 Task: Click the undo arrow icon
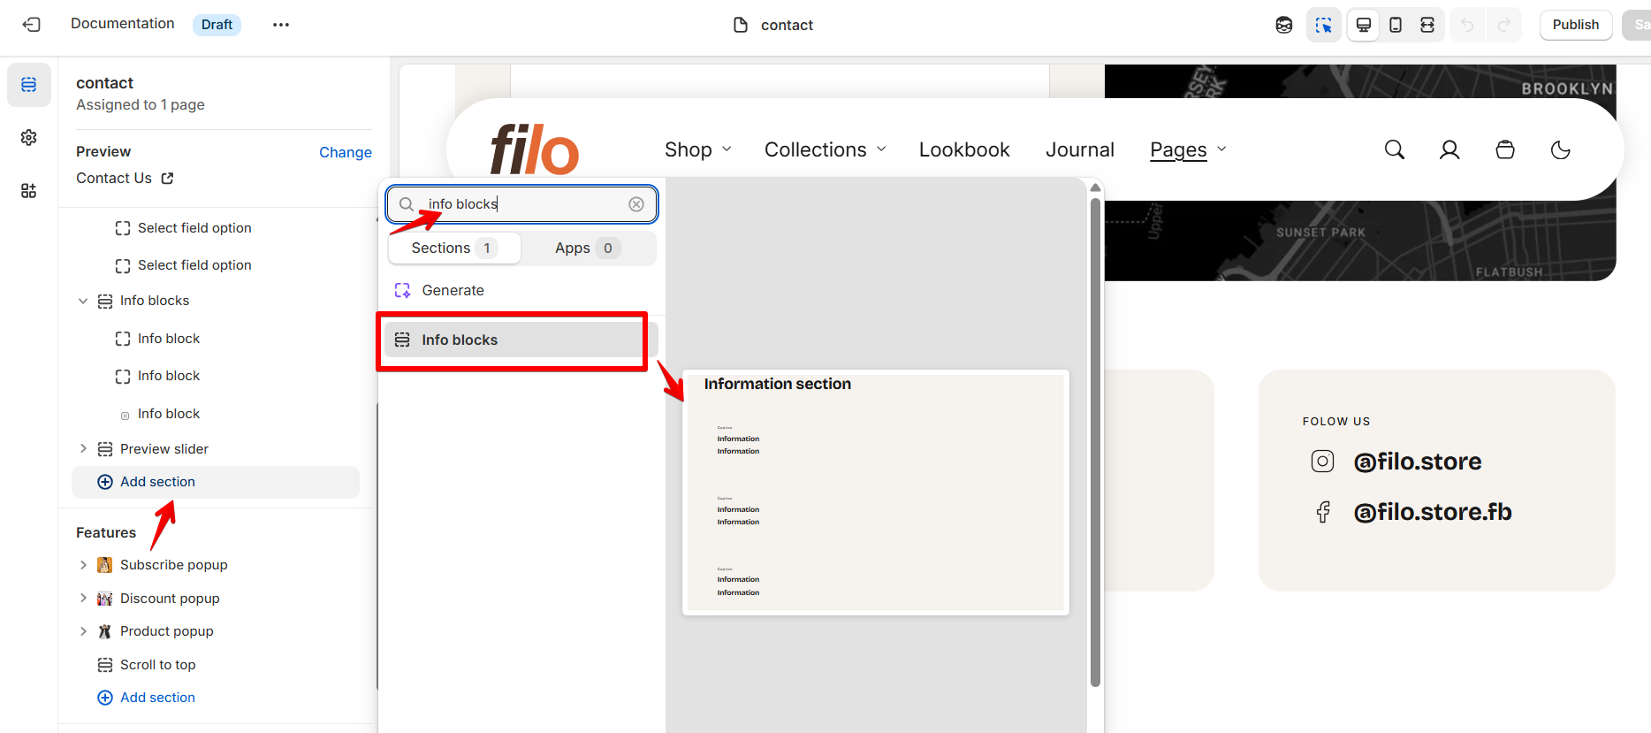1467,25
